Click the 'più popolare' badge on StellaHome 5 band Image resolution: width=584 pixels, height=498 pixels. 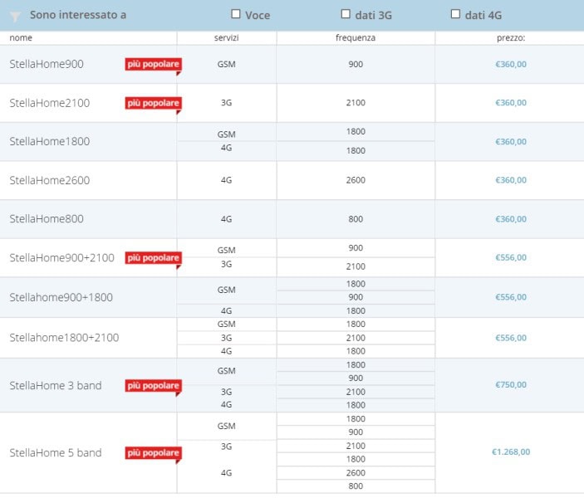[153, 453]
